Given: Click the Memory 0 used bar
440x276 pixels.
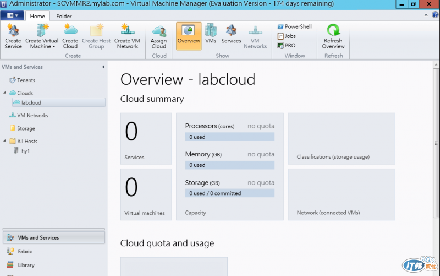Looking at the screenshot, I should [x=229, y=165].
